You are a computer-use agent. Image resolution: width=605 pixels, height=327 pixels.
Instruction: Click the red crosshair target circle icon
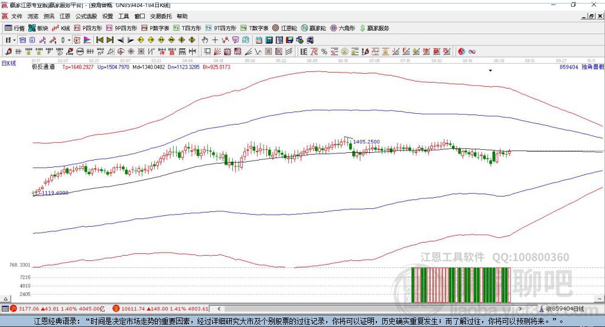[121, 52]
